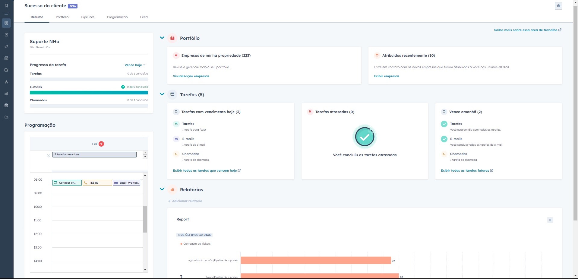Collapse the Tarefas (5) section
Screen dimensions: 578x279
click(x=162, y=94)
